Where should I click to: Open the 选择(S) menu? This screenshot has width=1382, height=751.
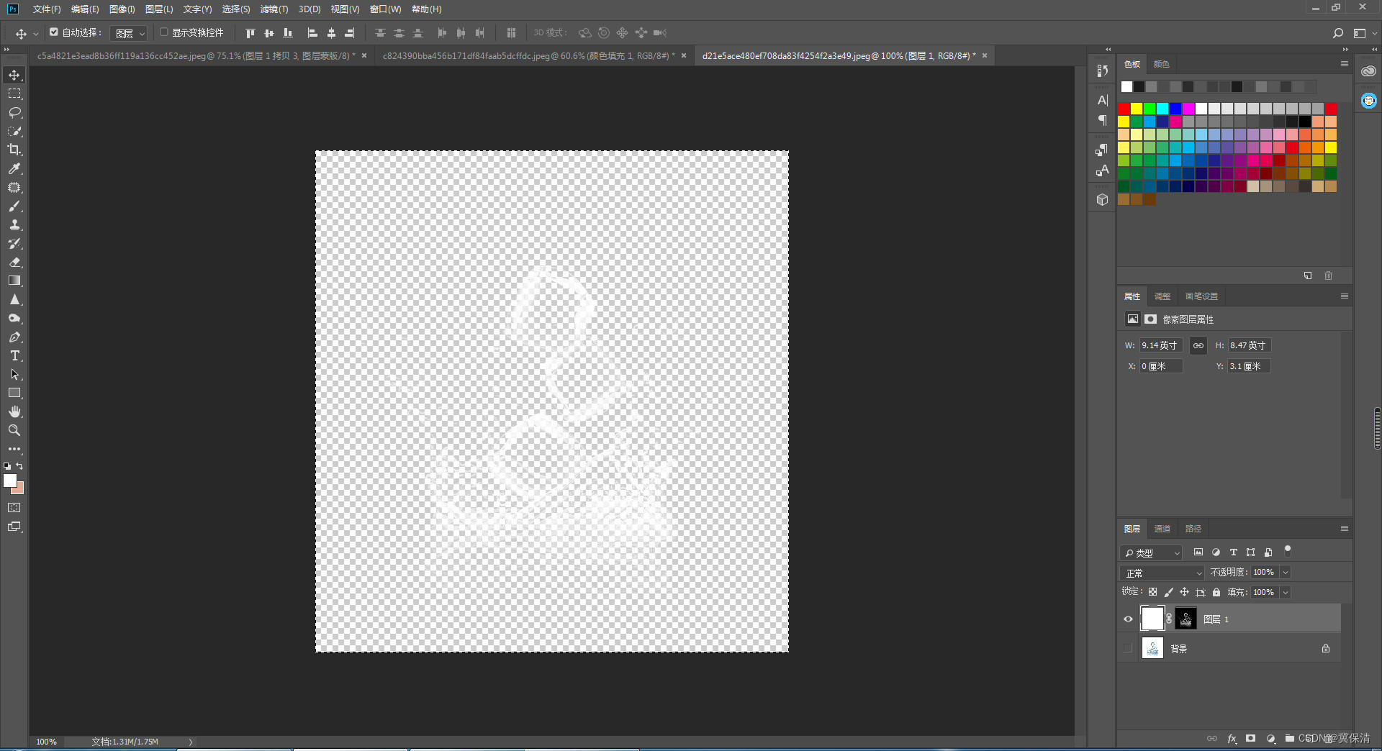236,9
